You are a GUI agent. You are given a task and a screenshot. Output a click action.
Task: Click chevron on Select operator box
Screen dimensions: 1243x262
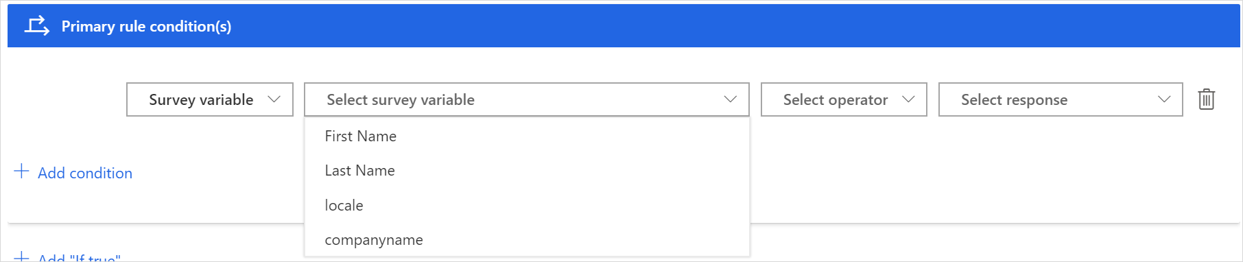[908, 99]
